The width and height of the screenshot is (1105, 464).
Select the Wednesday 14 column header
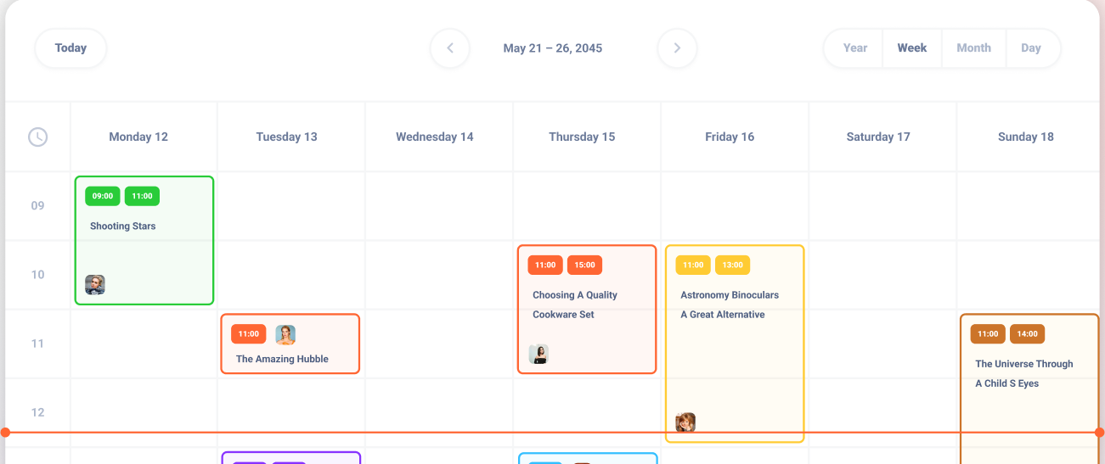pos(434,137)
